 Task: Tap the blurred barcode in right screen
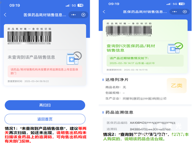pyautogui.click(x=129, y=30)
